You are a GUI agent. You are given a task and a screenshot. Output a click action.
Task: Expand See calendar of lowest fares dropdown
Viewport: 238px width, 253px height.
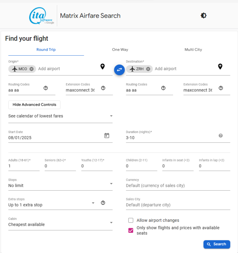(60, 116)
